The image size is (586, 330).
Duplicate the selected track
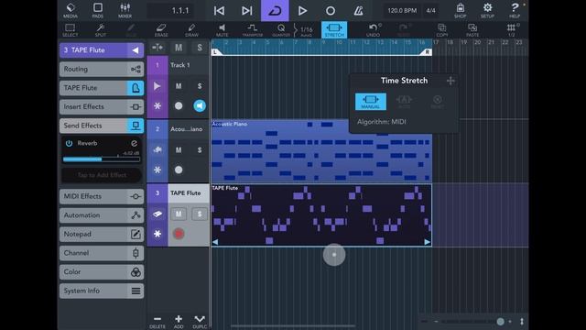(200, 321)
